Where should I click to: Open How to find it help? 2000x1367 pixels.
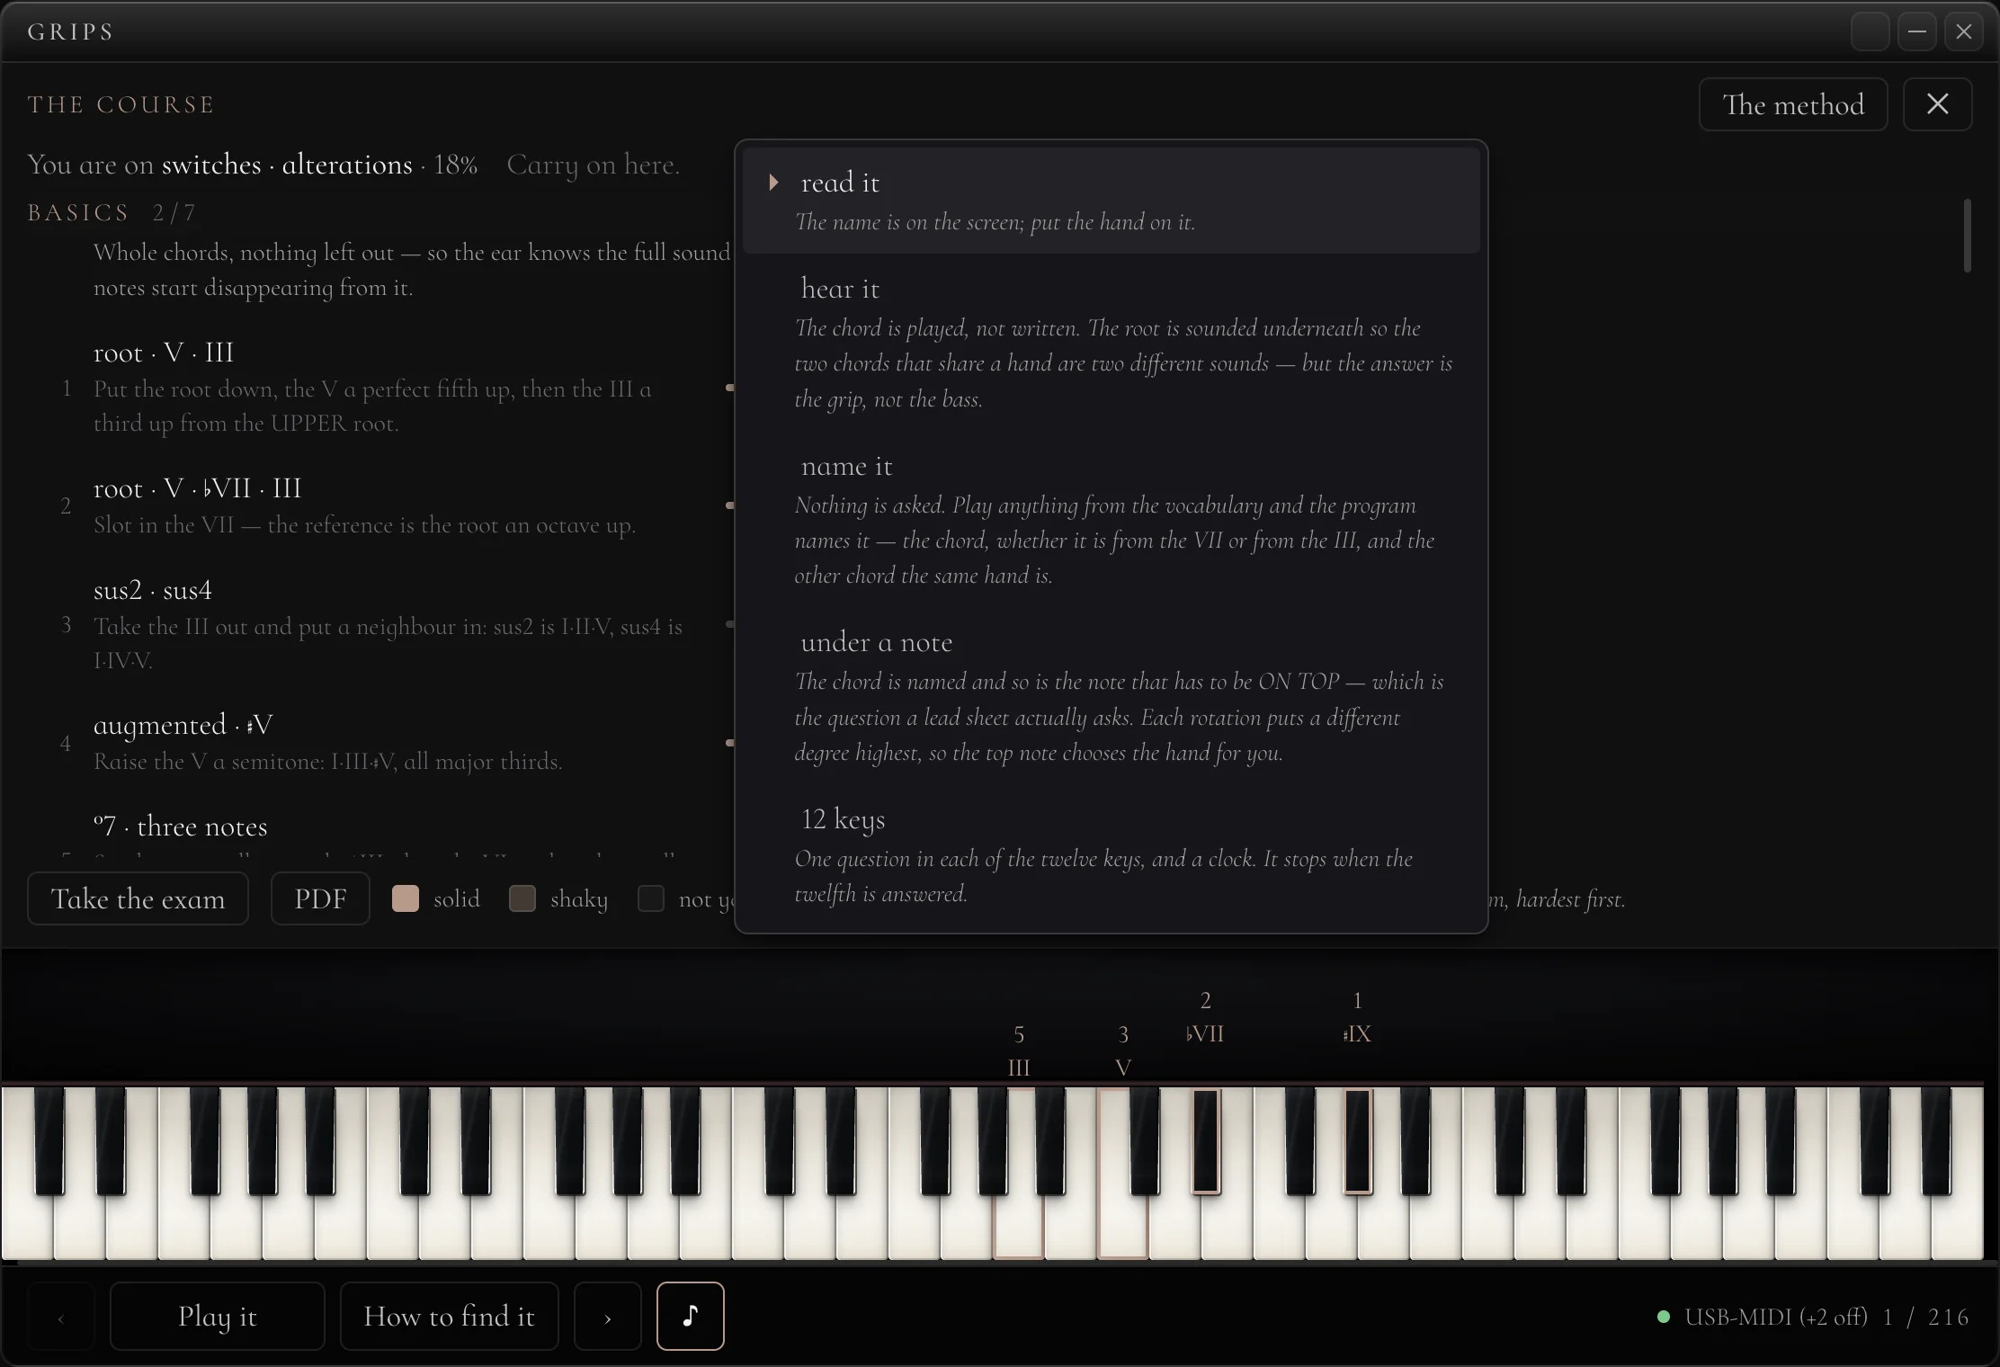coord(449,1316)
